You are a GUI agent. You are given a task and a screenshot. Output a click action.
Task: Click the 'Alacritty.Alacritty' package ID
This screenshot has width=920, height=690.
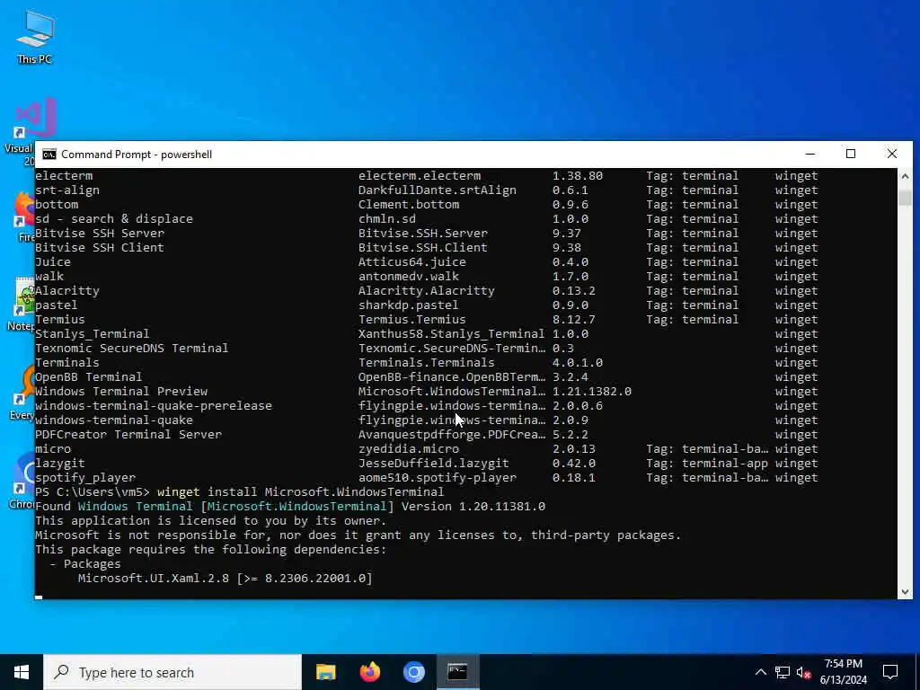pyautogui.click(x=427, y=290)
